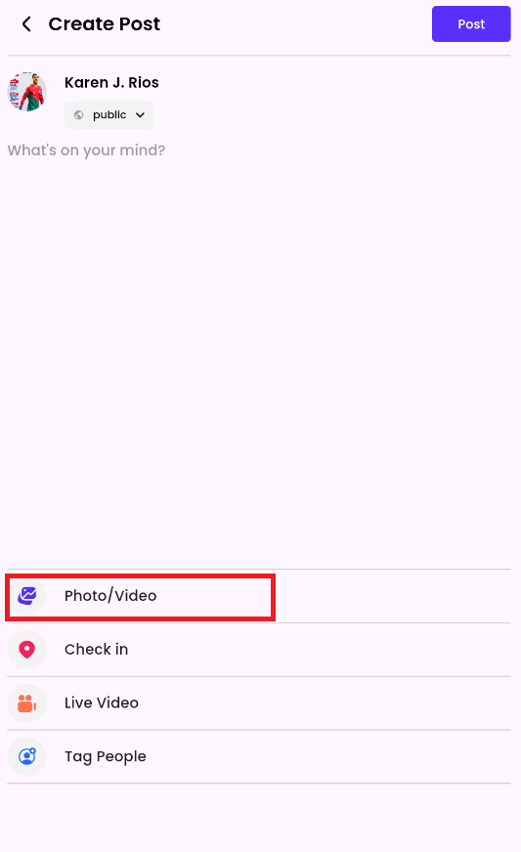Tap the red Check in pin icon
The image size is (521, 852).
pos(26,650)
